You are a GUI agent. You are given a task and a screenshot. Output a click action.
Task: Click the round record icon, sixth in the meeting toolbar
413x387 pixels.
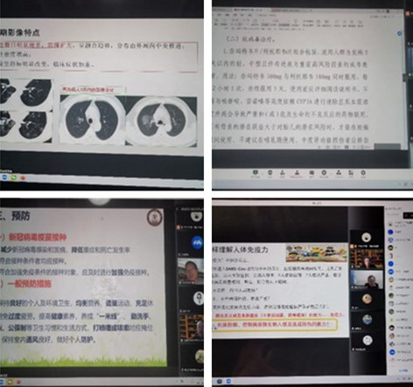(324, 173)
